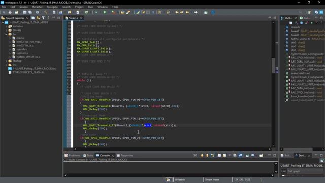The image size is (325, 183).
Task: Open the Navigate menu
Action: tap(52, 7)
